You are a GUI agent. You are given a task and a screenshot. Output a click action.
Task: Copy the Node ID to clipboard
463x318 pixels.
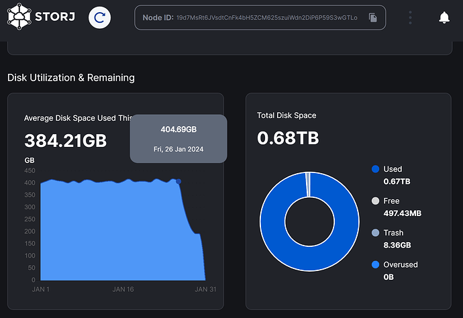373,17
